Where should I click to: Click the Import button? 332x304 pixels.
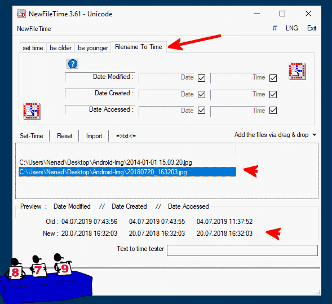[94, 136]
